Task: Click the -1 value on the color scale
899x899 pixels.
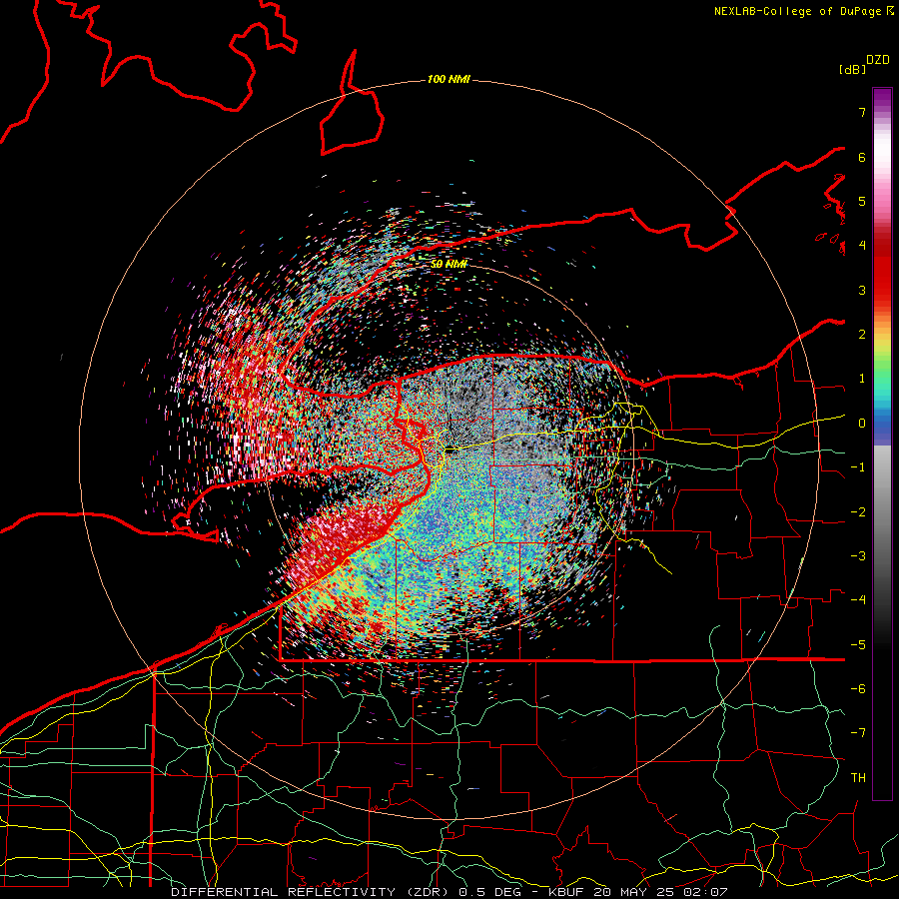Action: coord(858,467)
